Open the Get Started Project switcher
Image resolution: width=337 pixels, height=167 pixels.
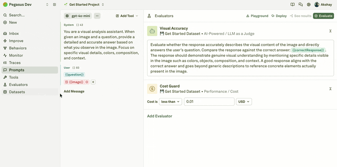coord(84,5)
